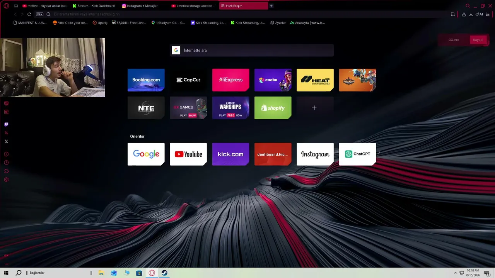Open green Kick Streaming bookmark
The image size is (495, 278).
click(248, 23)
